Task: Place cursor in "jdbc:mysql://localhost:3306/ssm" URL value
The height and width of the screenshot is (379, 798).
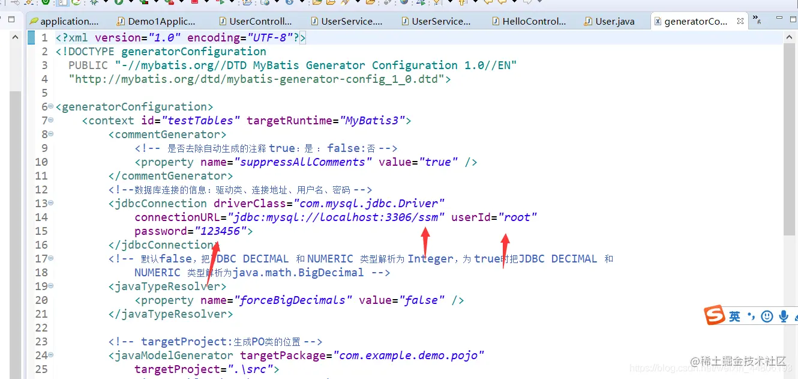Action: point(335,217)
